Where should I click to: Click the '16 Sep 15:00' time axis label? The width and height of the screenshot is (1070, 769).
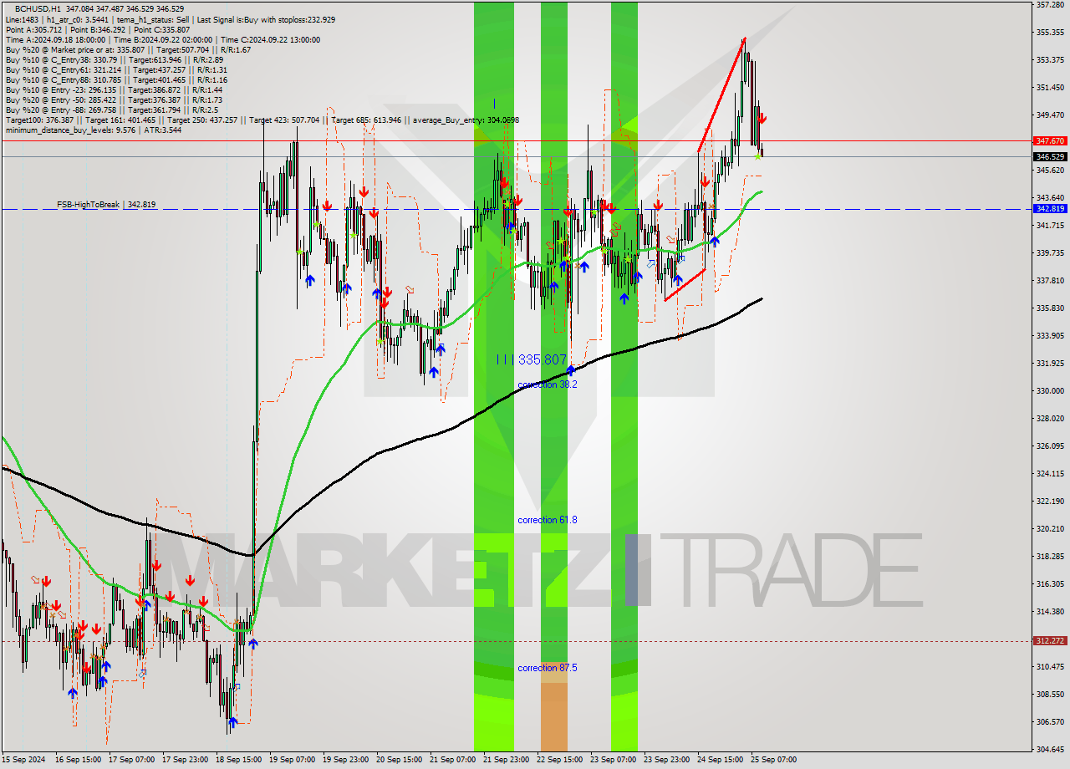79,760
